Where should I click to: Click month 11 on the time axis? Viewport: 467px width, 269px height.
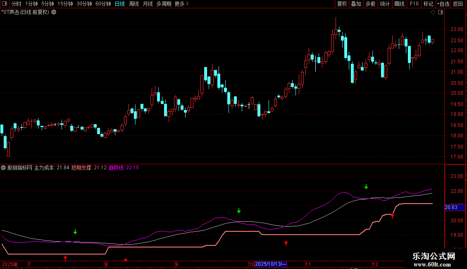point(308,264)
